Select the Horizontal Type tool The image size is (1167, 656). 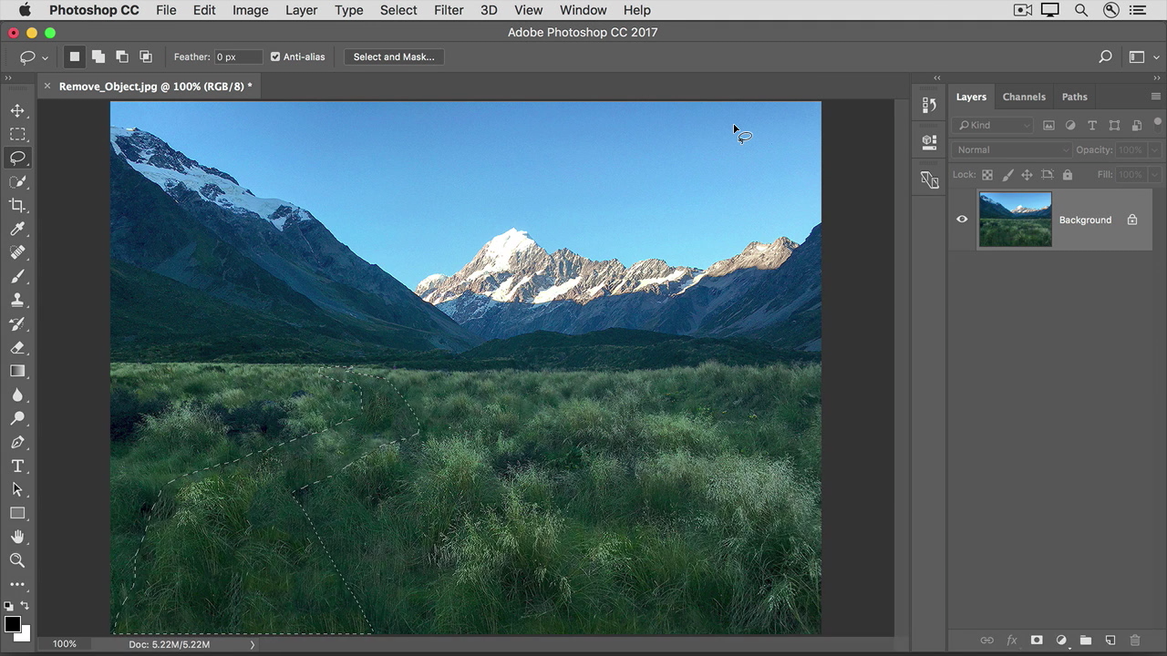tap(17, 466)
